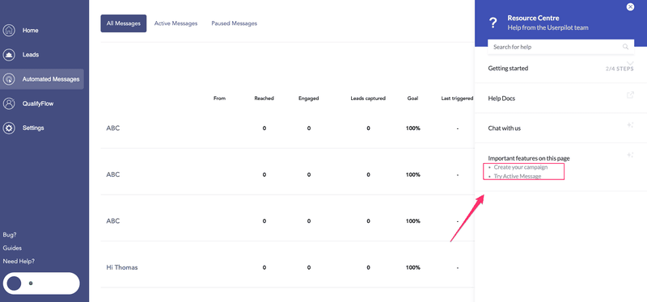Switch to Paused Messages tab

click(x=234, y=23)
